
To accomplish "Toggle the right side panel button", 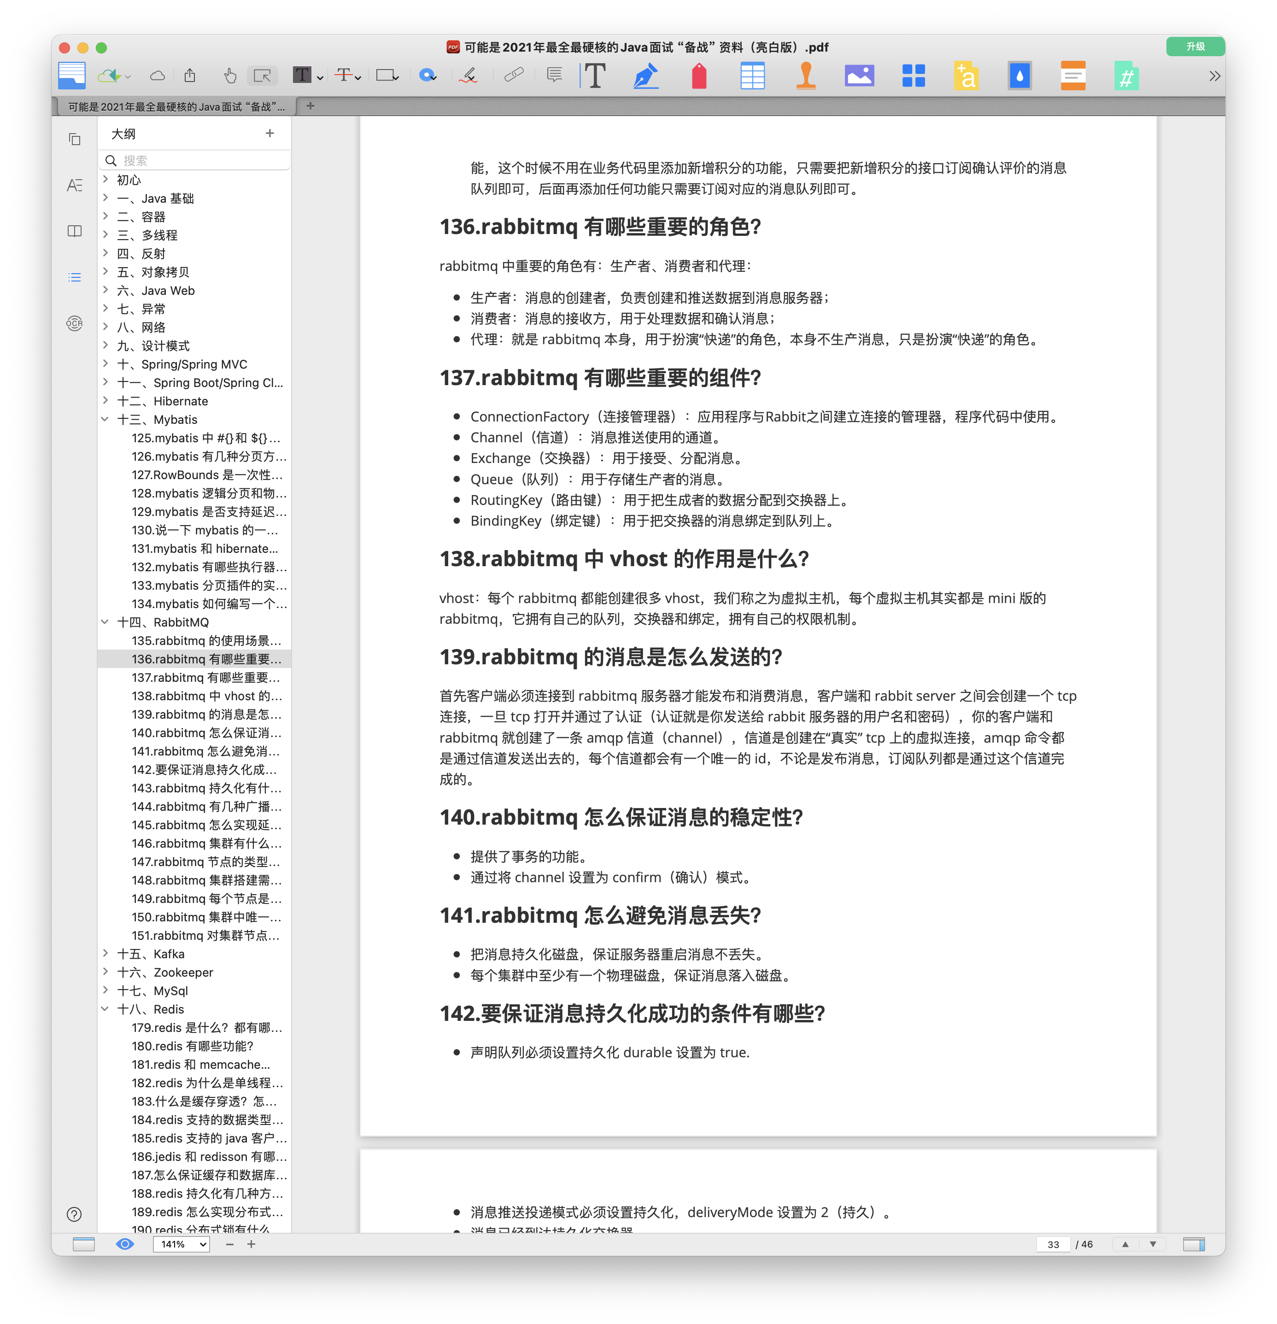I will tap(1193, 1244).
